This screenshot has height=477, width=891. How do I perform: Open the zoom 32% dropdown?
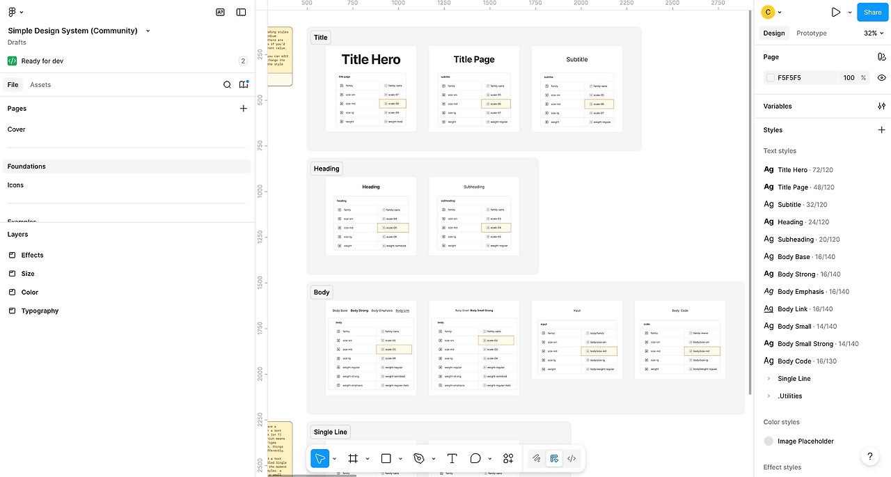tap(875, 33)
